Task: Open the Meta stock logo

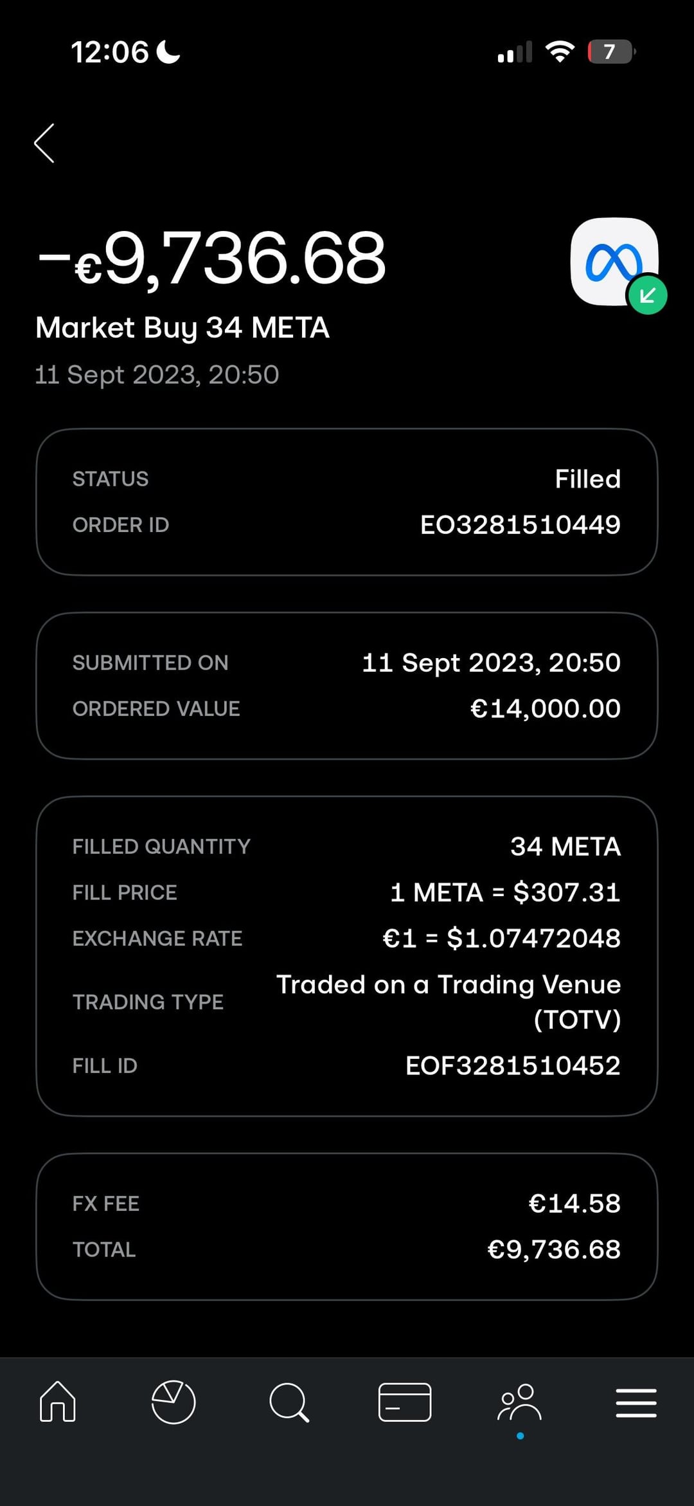Action: 612,261
